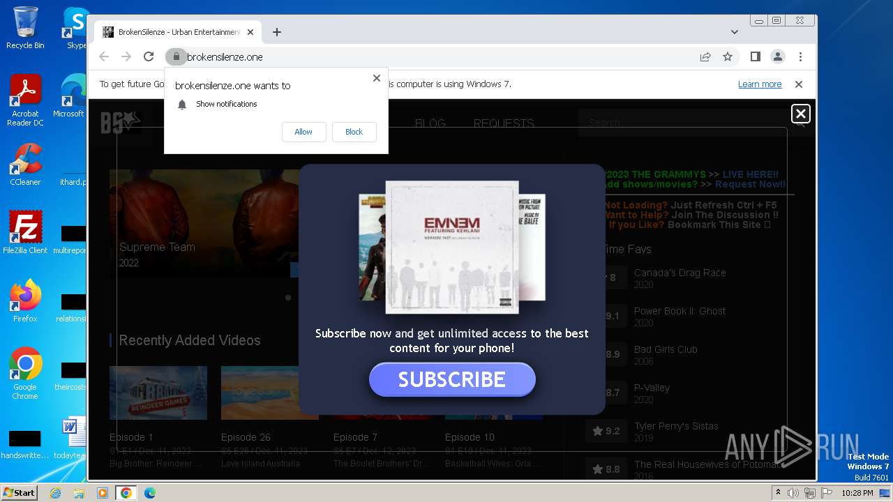The image size is (893, 502).
Task: Open Bad Girls Club listing
Action: tap(666, 349)
